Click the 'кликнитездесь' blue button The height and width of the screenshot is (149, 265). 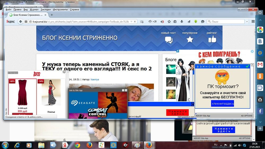coord(223,103)
